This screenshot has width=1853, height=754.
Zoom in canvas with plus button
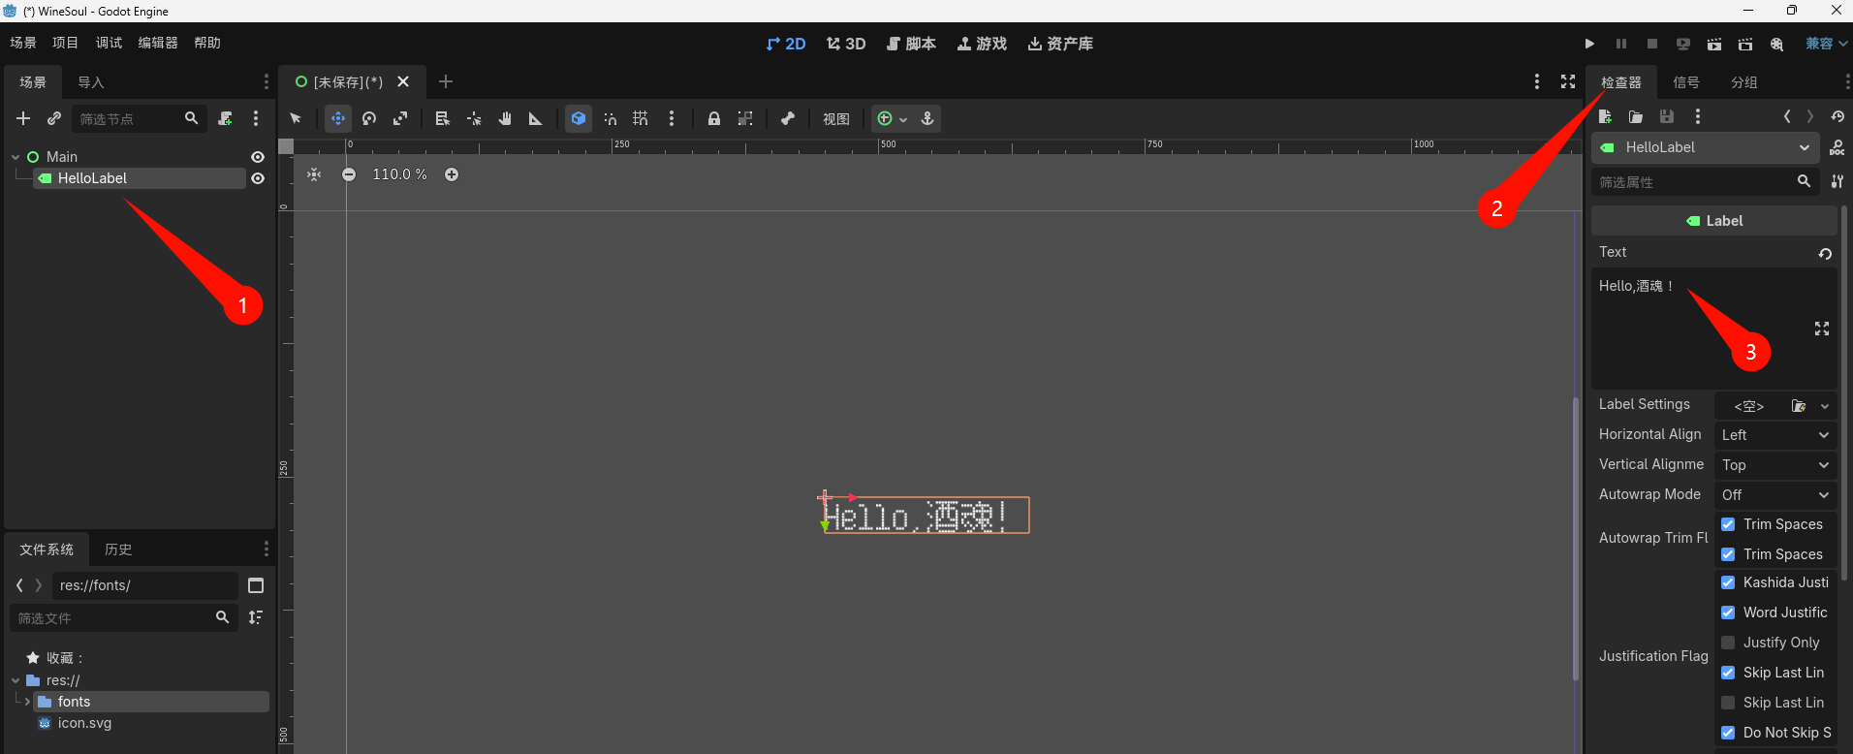452,174
